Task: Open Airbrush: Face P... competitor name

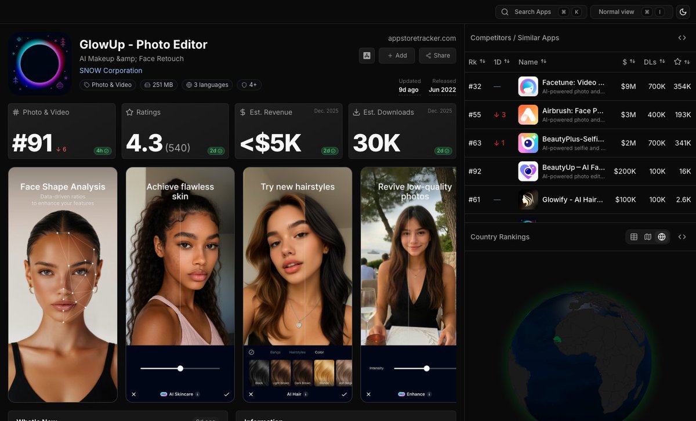Action: [573, 111]
